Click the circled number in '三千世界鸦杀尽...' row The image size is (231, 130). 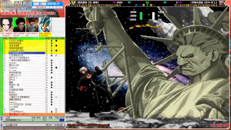[x=56, y=112]
